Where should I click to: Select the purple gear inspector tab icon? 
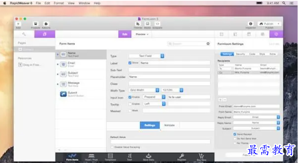(276, 34)
